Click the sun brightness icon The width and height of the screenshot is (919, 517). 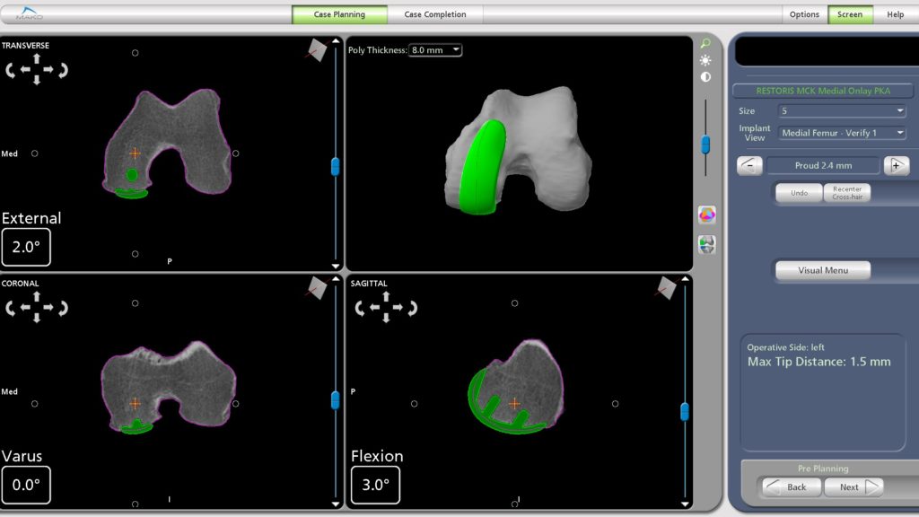tap(706, 60)
